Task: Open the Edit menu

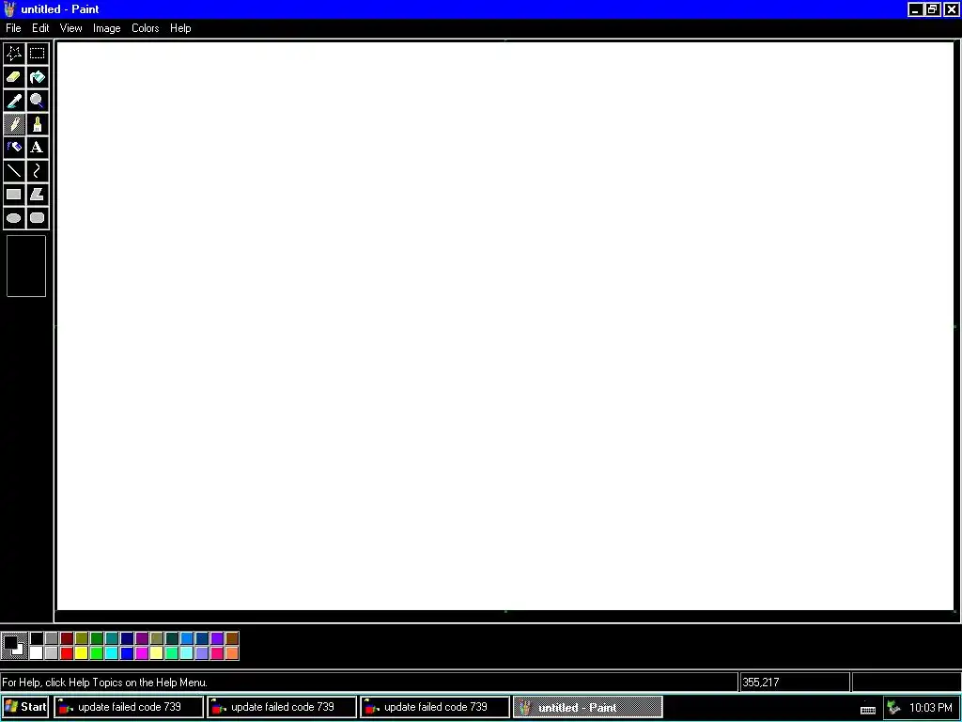Action: [x=40, y=28]
